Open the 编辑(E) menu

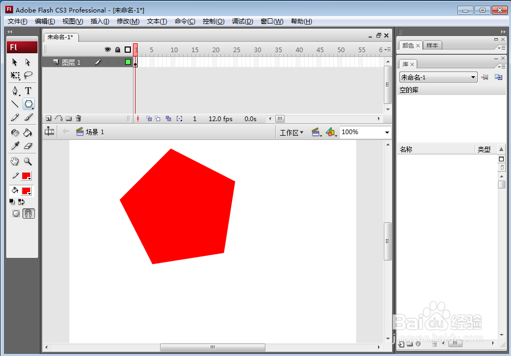click(x=45, y=21)
